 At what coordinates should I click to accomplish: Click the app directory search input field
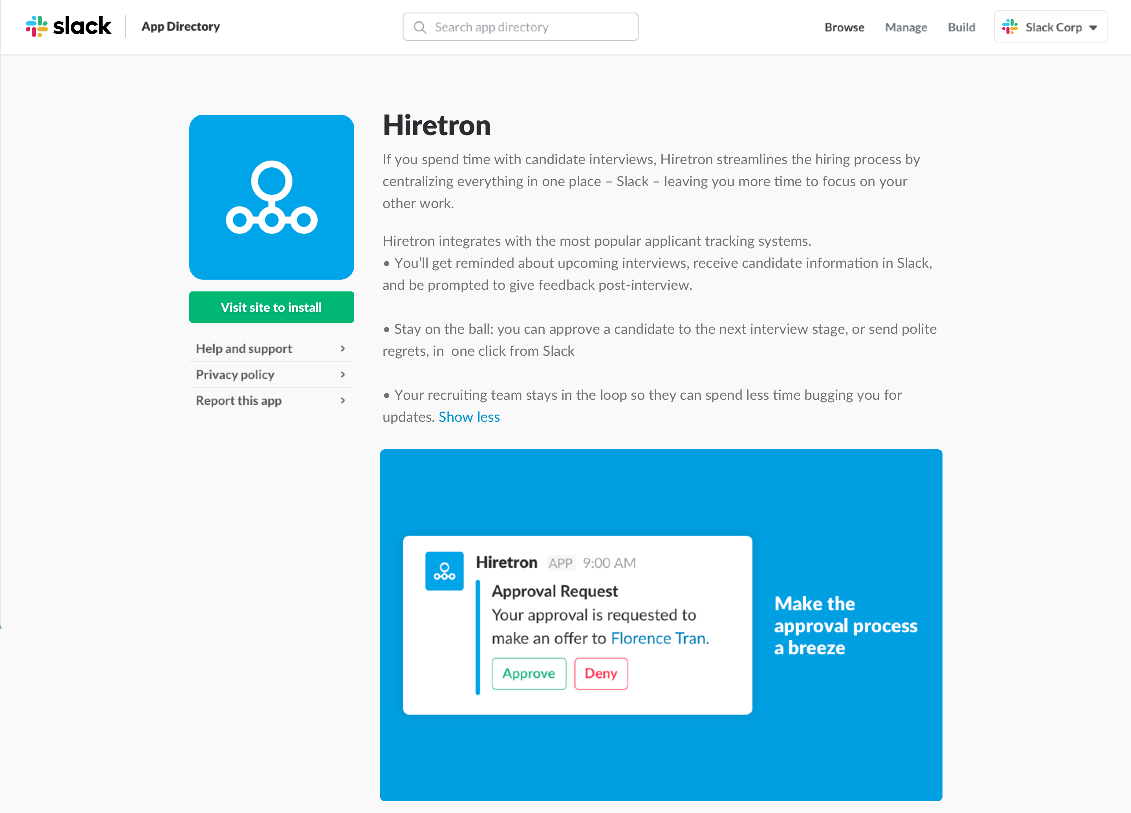[x=521, y=26]
